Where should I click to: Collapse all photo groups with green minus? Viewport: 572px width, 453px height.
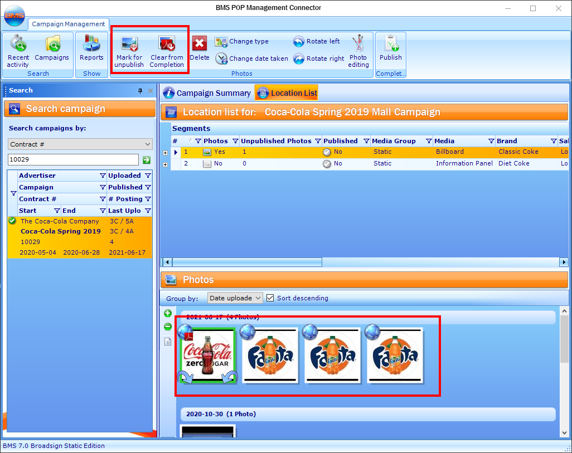click(168, 327)
